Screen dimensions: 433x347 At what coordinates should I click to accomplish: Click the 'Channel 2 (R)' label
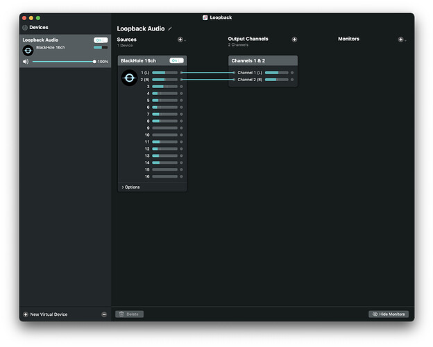(x=250, y=80)
